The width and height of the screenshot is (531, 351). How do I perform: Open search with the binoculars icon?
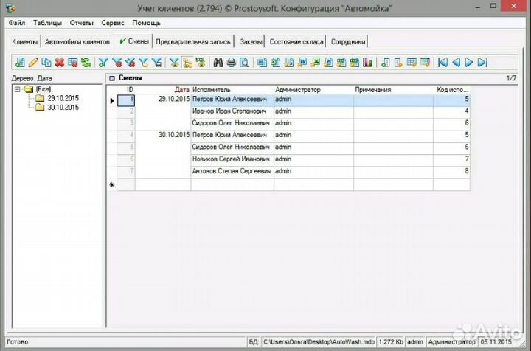(x=218, y=63)
